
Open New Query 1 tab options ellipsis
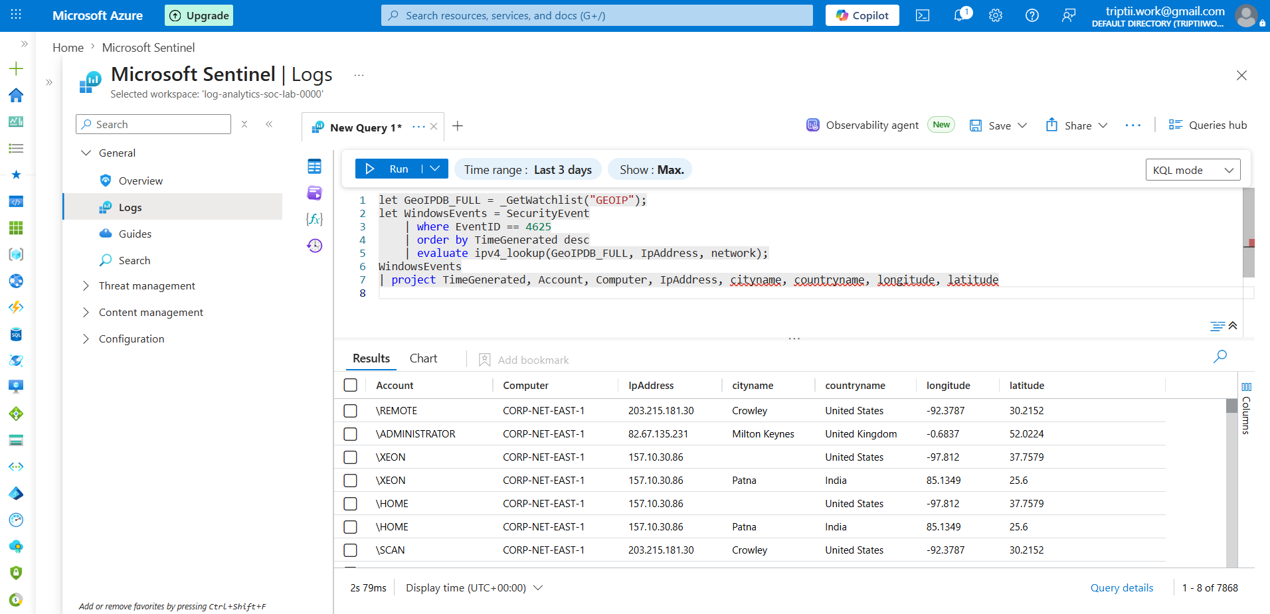click(x=418, y=127)
